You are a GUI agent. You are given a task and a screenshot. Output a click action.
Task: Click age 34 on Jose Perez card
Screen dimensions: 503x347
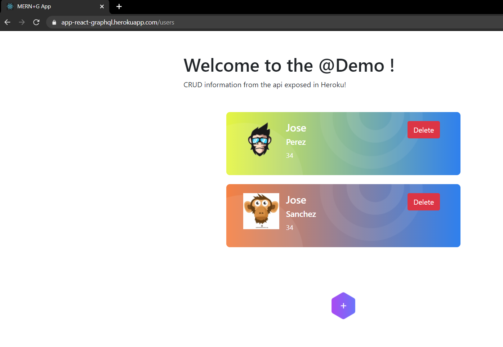click(x=290, y=156)
